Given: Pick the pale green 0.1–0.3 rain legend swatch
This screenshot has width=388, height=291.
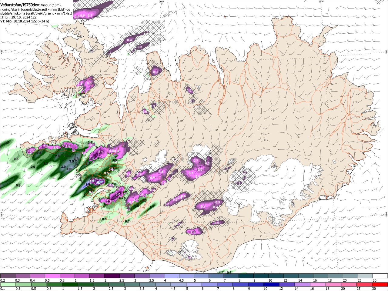Looking at the screenshot, I should [x=8, y=284].
